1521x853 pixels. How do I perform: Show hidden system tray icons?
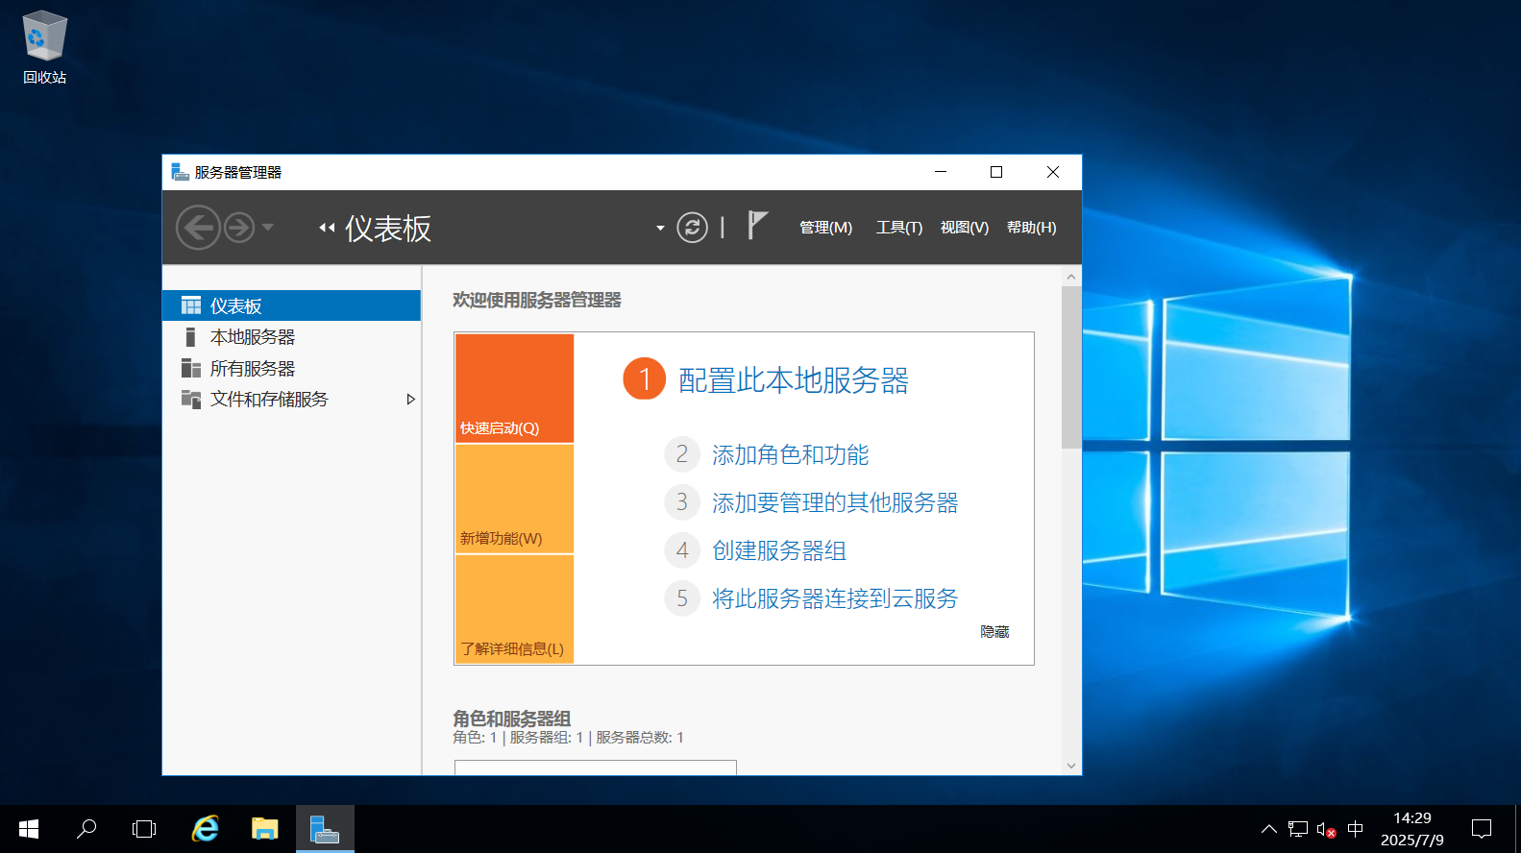(x=1268, y=829)
